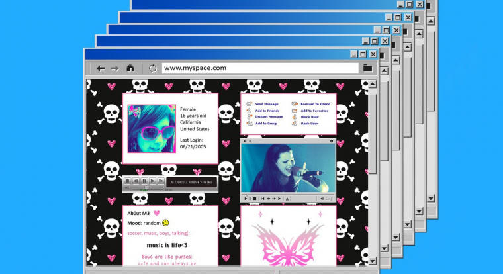The width and height of the screenshot is (503, 274).
Task: Pause the video player
Action: (x=250, y=199)
